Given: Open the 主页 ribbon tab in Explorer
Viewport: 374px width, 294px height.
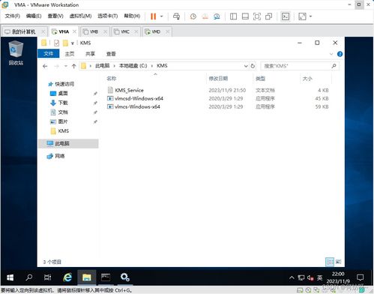Looking at the screenshot, I should 70,54.
